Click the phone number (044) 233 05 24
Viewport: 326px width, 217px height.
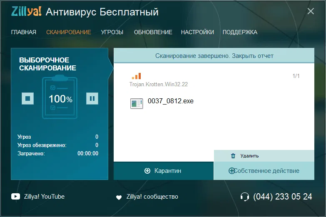coord(283,197)
